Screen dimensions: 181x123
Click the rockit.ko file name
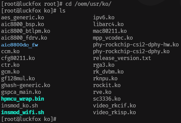(x=107, y=85)
